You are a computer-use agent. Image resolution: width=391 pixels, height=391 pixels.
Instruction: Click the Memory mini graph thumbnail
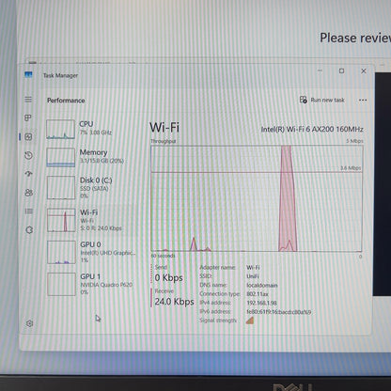[x=61, y=157]
